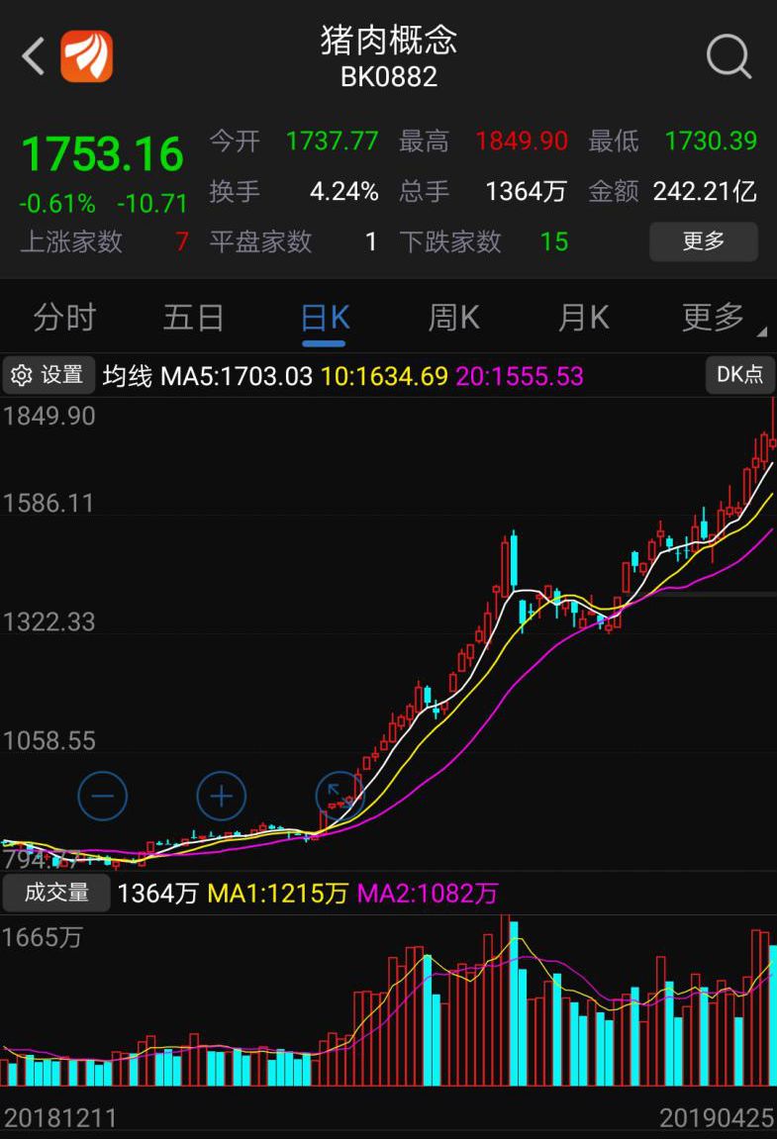Open the 成交量 indicator selector
The height and width of the screenshot is (1140, 777).
coord(55,893)
